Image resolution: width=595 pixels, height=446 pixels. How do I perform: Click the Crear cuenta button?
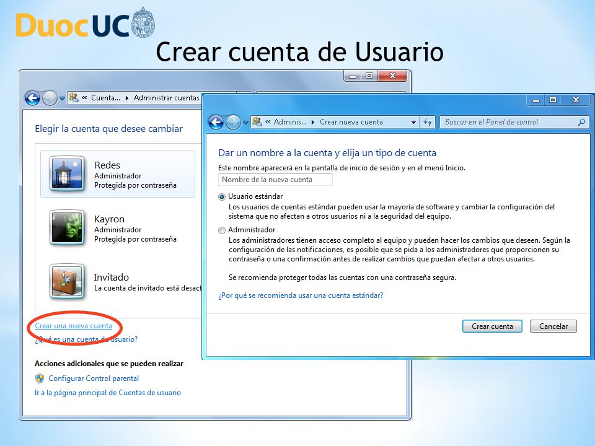[492, 326]
